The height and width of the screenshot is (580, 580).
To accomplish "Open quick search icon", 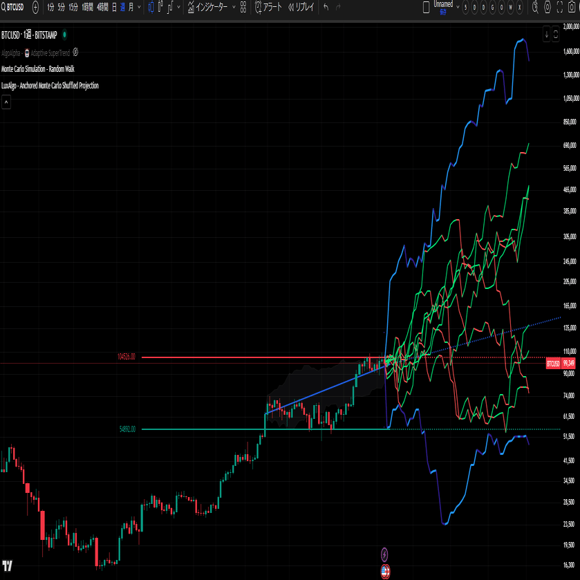I will pos(535,7).
